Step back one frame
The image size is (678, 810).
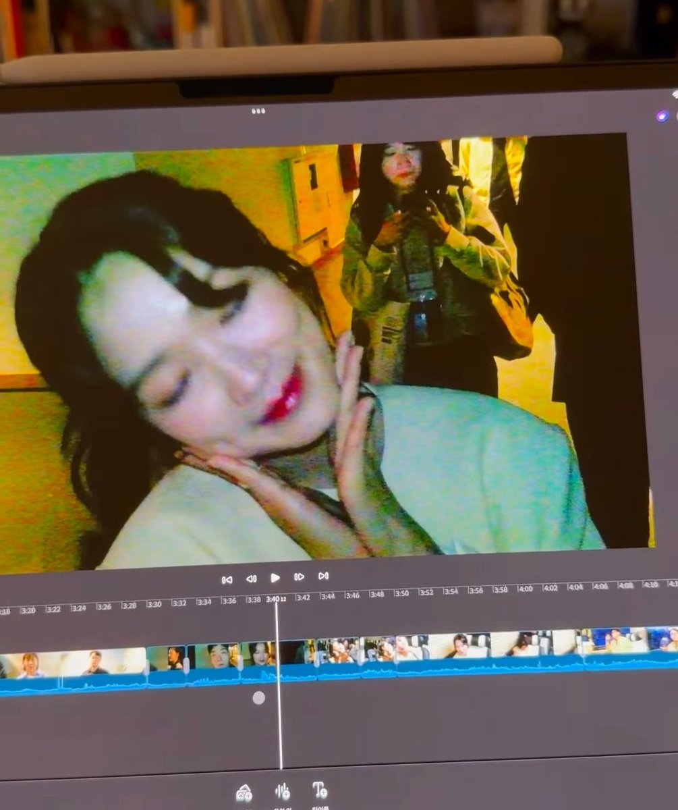(251, 578)
